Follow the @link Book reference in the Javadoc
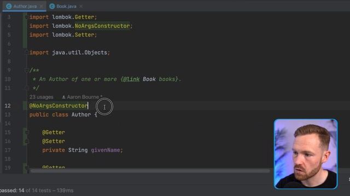Viewport: 350px width, 196px height. click(x=149, y=79)
